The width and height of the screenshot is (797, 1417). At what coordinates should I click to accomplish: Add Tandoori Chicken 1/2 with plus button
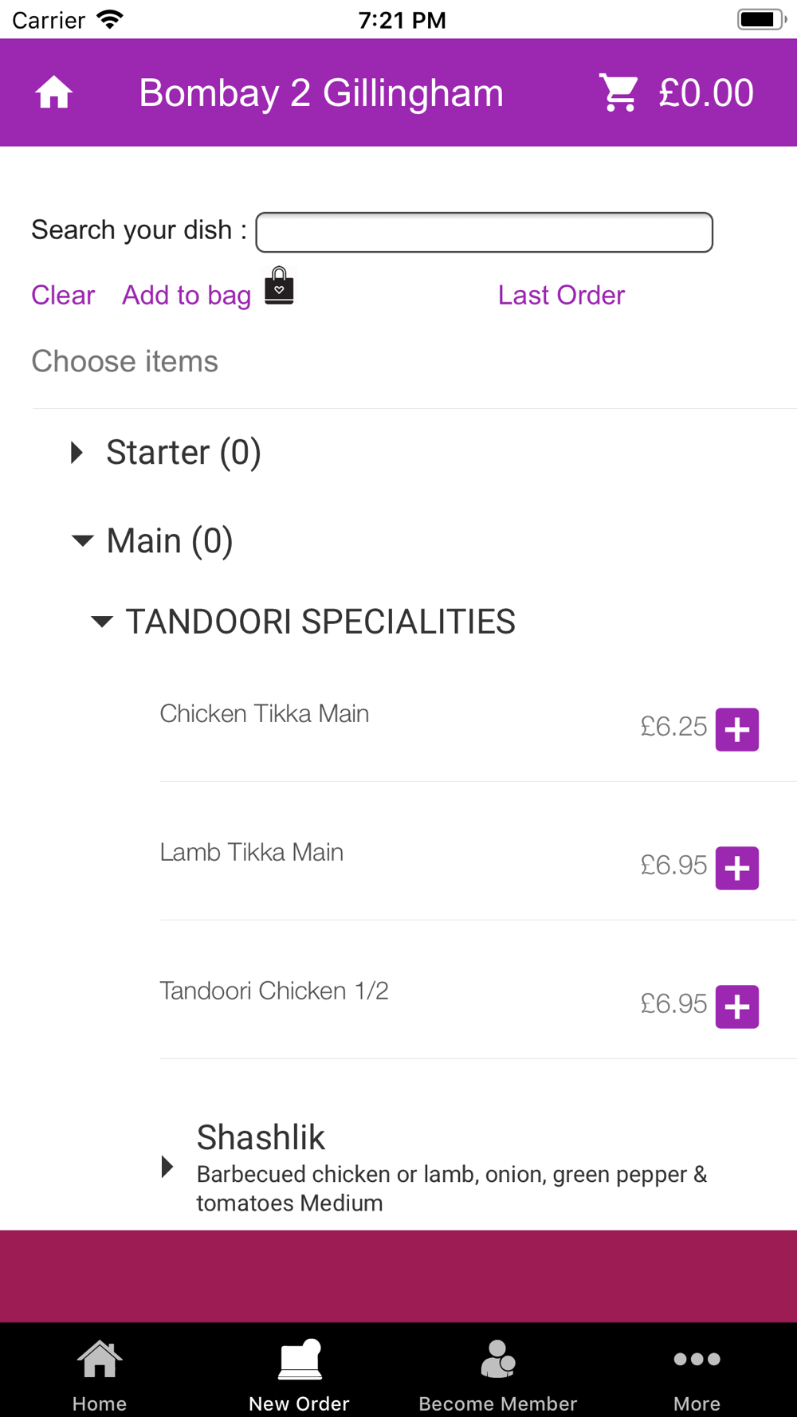tap(736, 1007)
